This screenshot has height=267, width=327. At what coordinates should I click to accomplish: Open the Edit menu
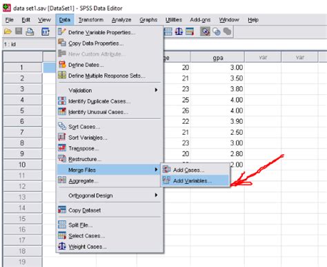[26, 20]
